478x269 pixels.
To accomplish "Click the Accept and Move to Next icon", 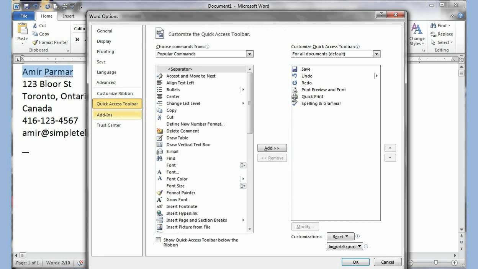I will pyautogui.click(x=160, y=76).
